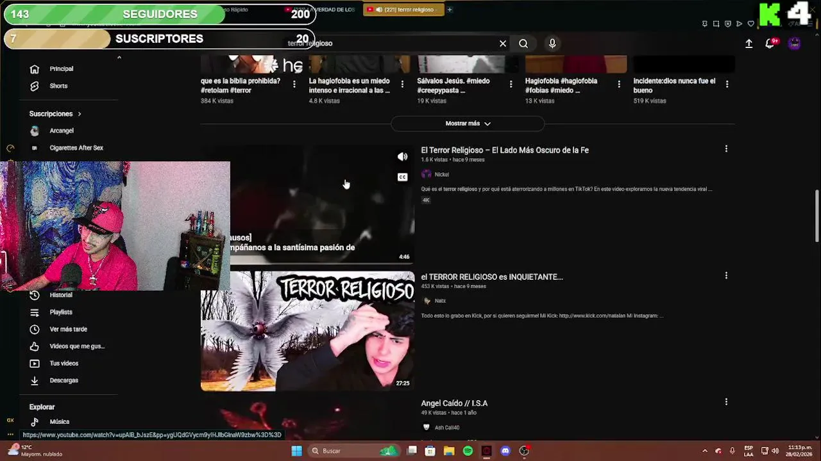The width and height of the screenshot is (821, 461).
Task: Click the browser pin icon
Action: (705, 24)
